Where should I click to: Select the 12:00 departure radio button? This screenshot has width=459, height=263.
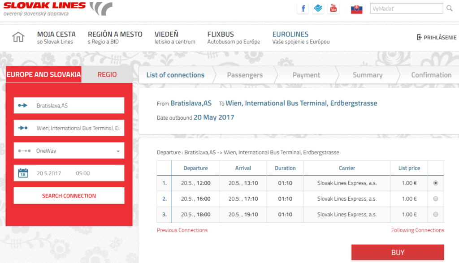tap(436, 183)
